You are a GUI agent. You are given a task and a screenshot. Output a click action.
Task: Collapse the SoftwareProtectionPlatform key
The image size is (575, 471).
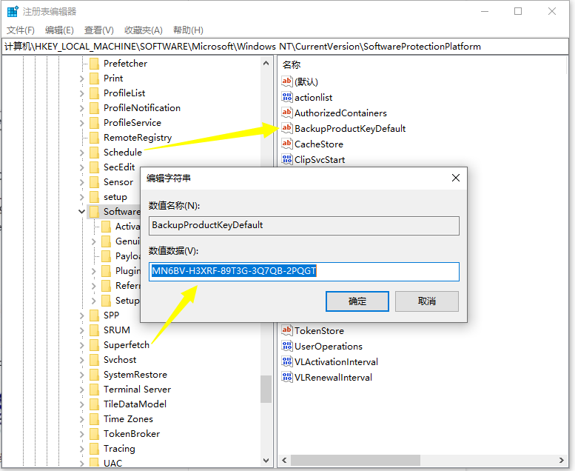click(x=81, y=212)
